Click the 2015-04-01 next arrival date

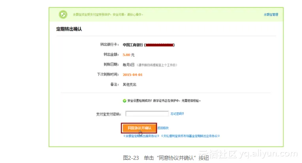(132, 75)
